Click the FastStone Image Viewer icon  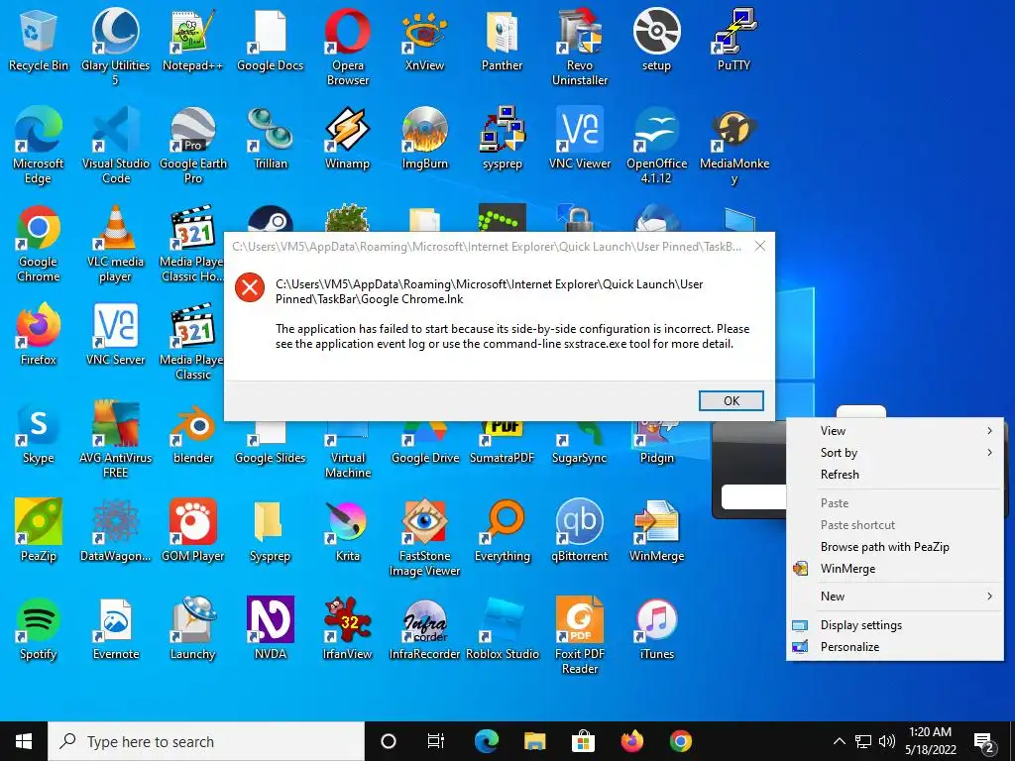tap(424, 537)
